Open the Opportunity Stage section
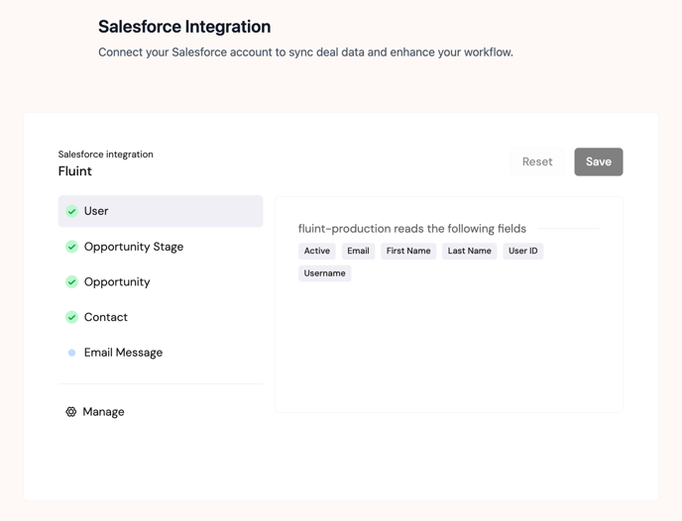Screen dimensions: 682x521 [x=134, y=247]
